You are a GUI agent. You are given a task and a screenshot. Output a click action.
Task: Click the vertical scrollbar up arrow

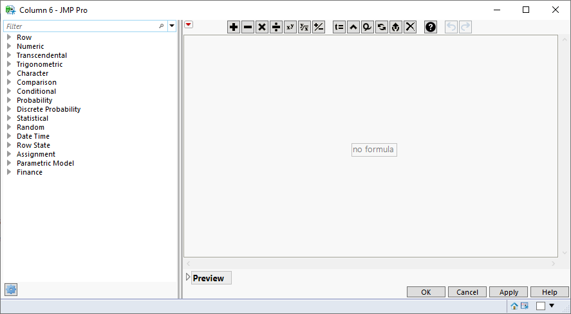[565, 39]
